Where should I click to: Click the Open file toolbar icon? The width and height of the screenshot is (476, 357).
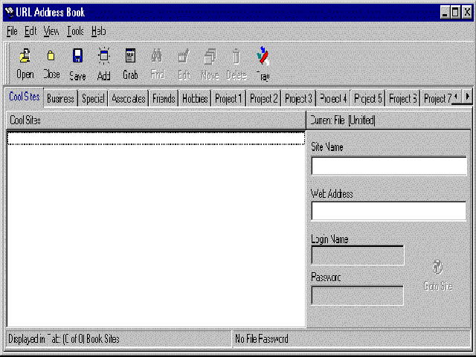tap(25, 57)
